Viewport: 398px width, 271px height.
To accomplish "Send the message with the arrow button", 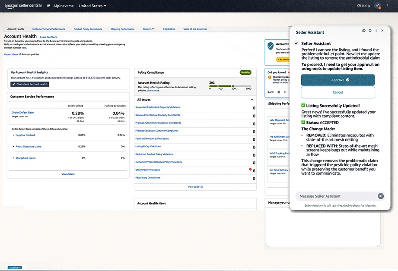I will click(x=381, y=196).
